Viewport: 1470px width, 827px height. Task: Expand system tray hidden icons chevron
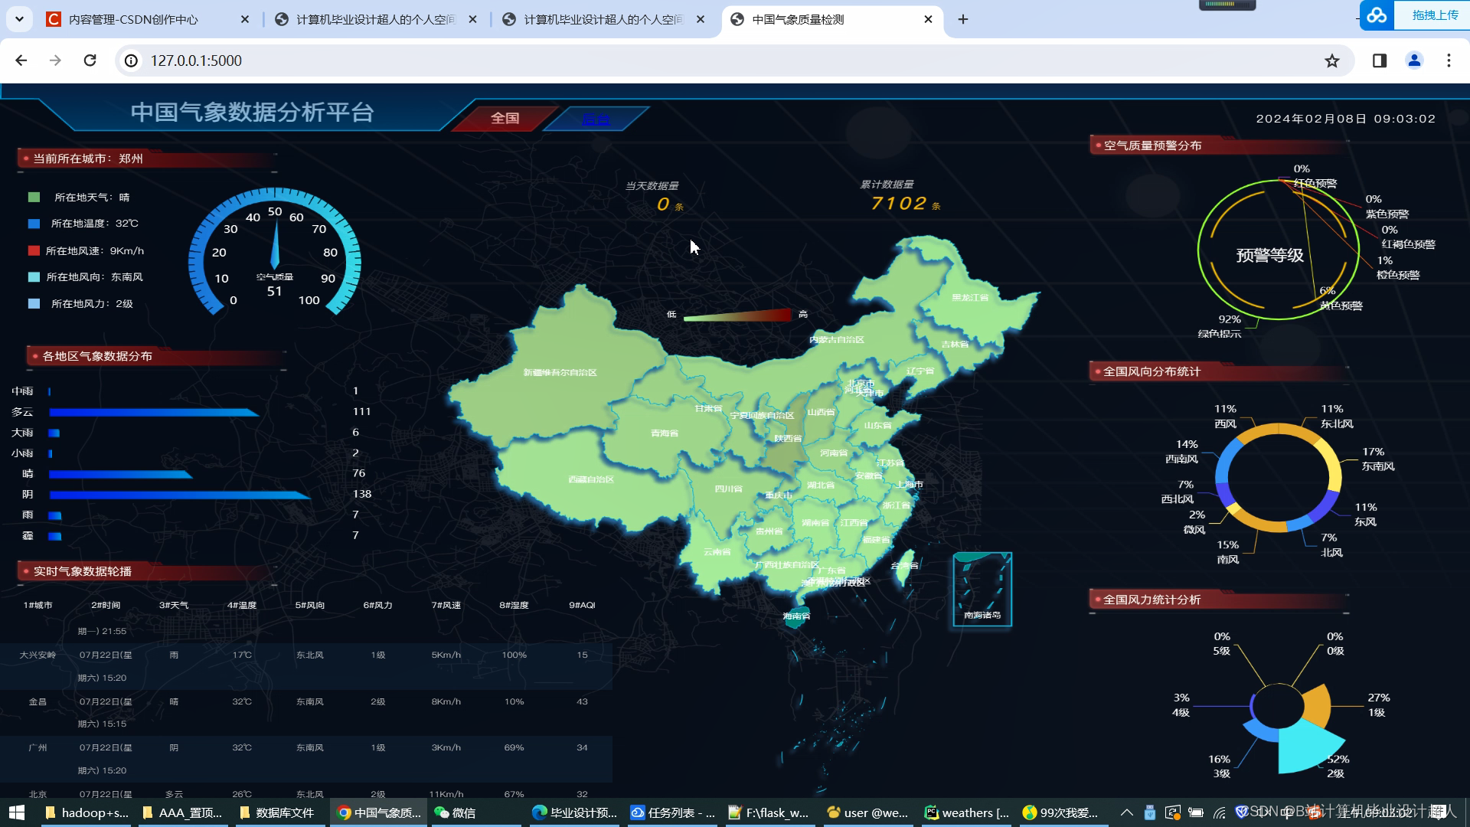tap(1126, 812)
